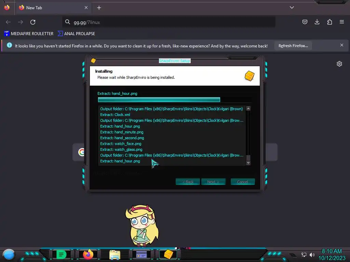
Task: Open a new tab with the plus button
Action: tap(99, 8)
